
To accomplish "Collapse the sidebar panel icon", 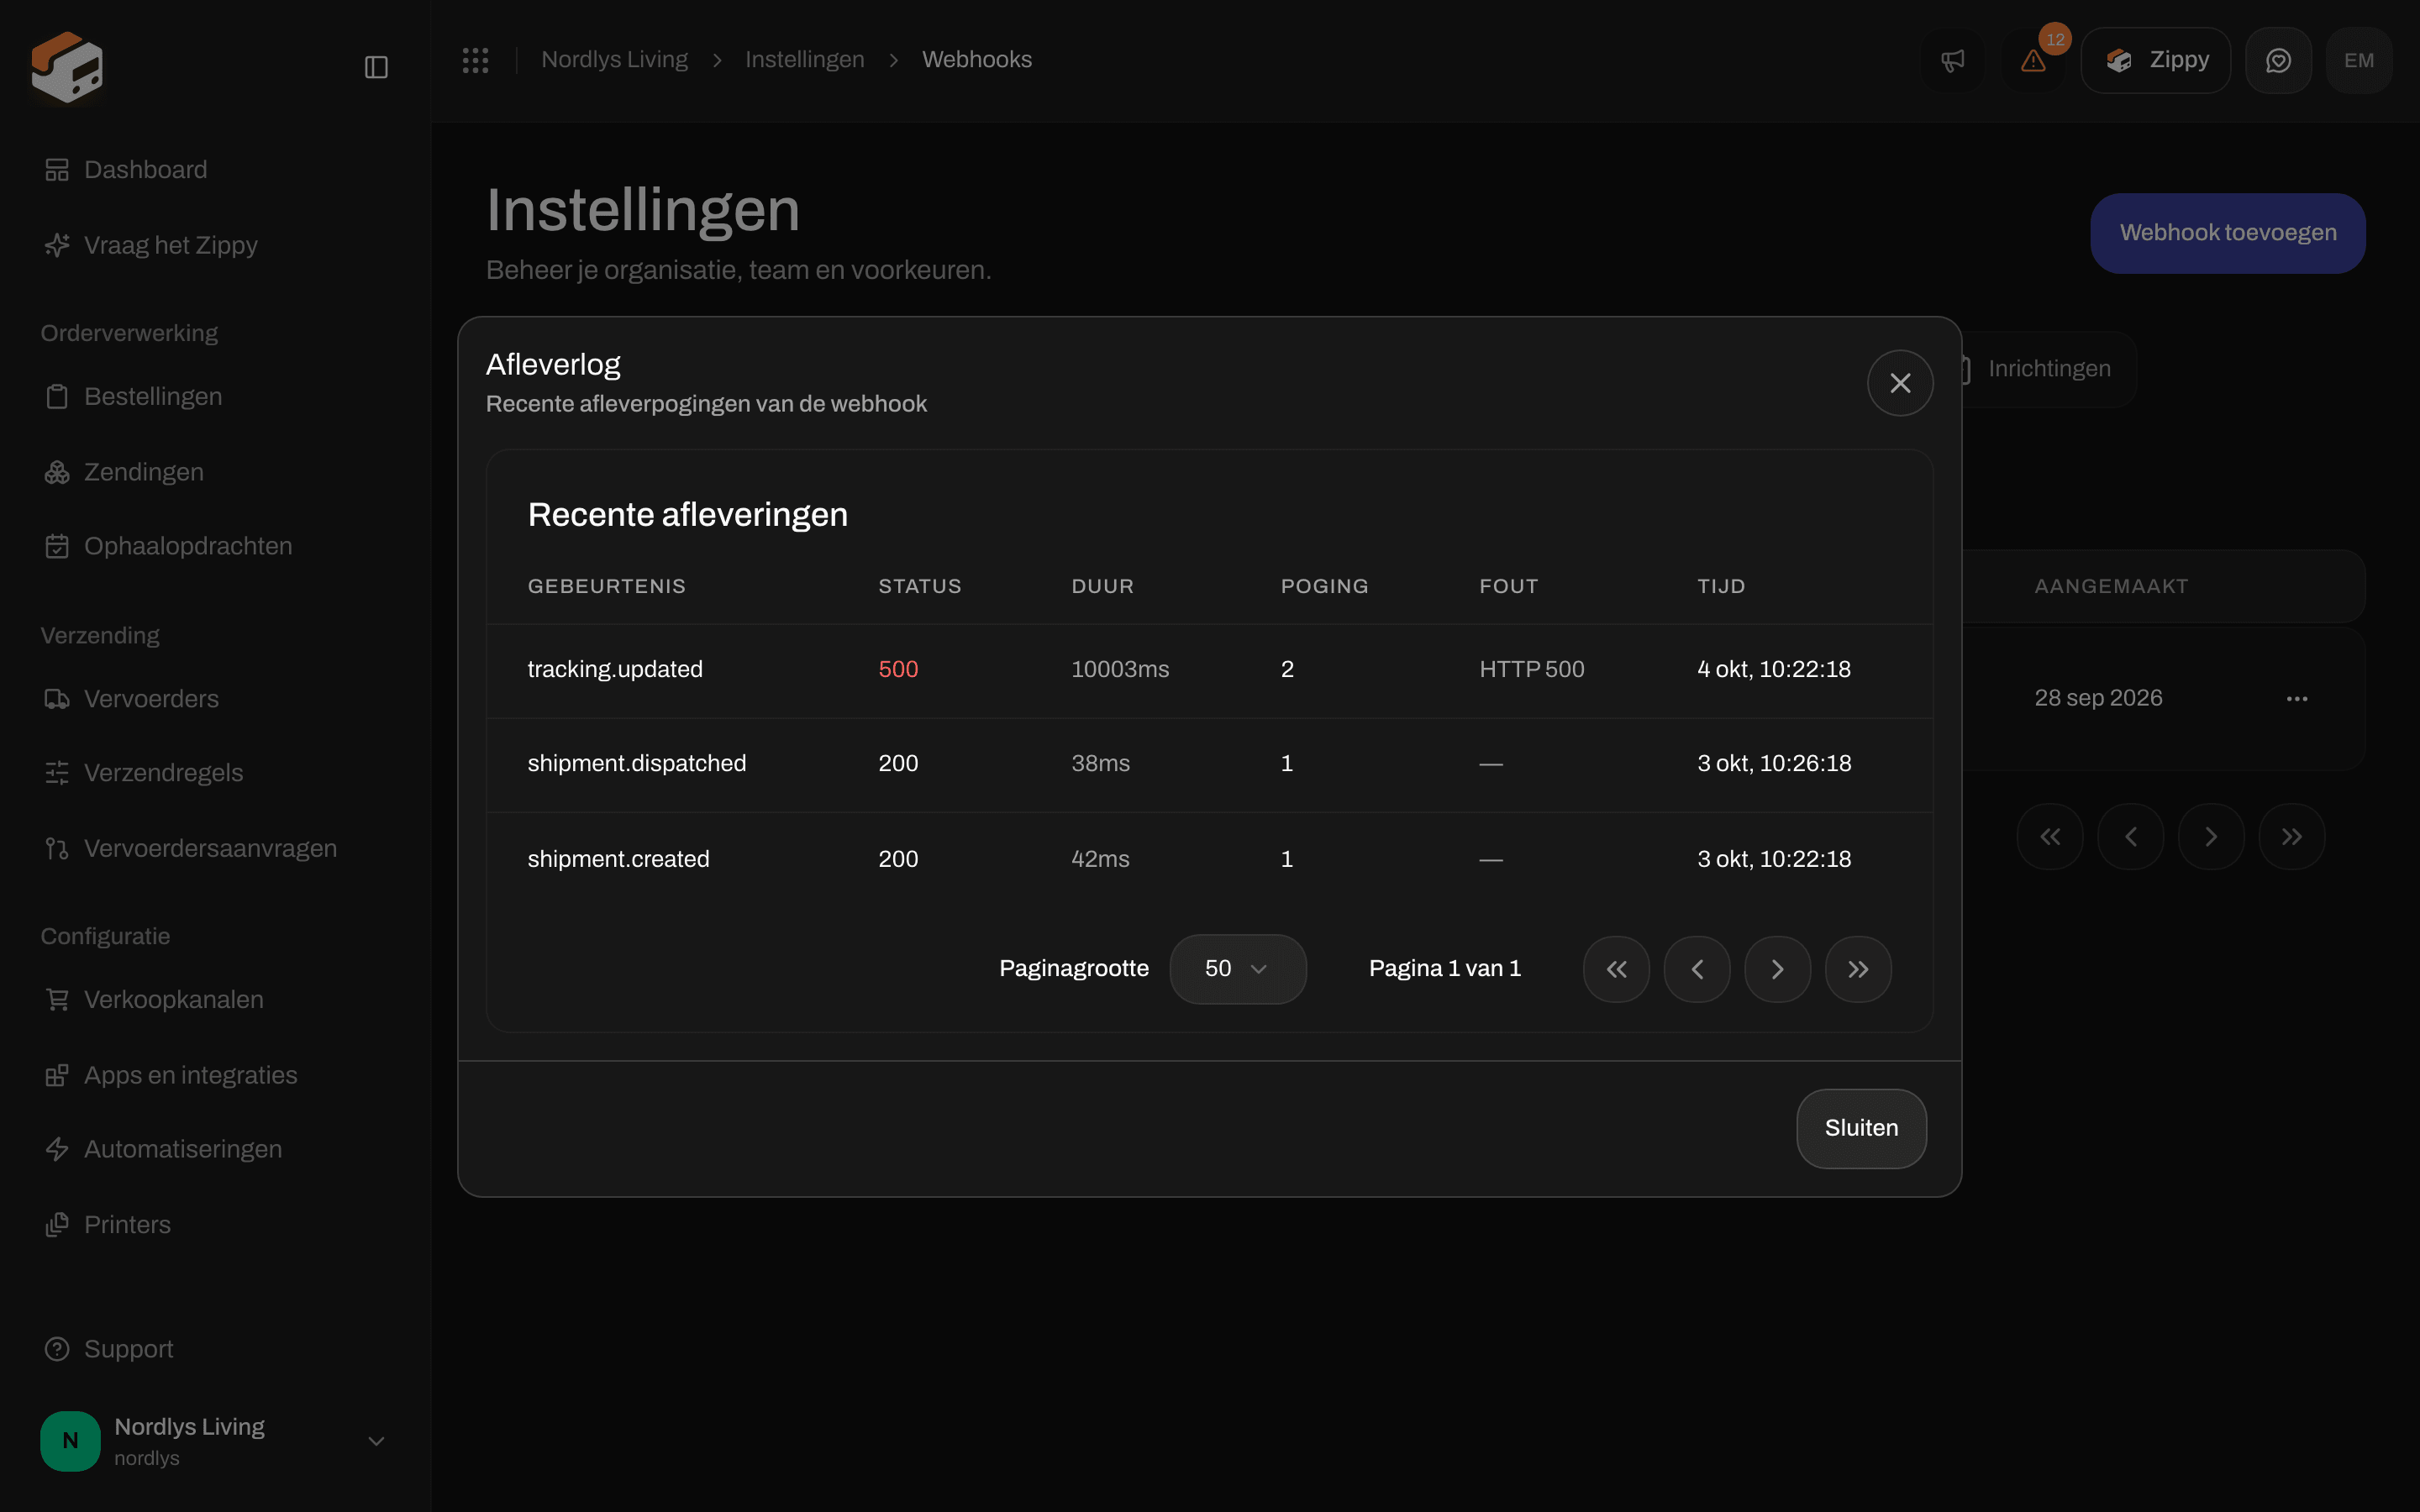I will tap(376, 67).
